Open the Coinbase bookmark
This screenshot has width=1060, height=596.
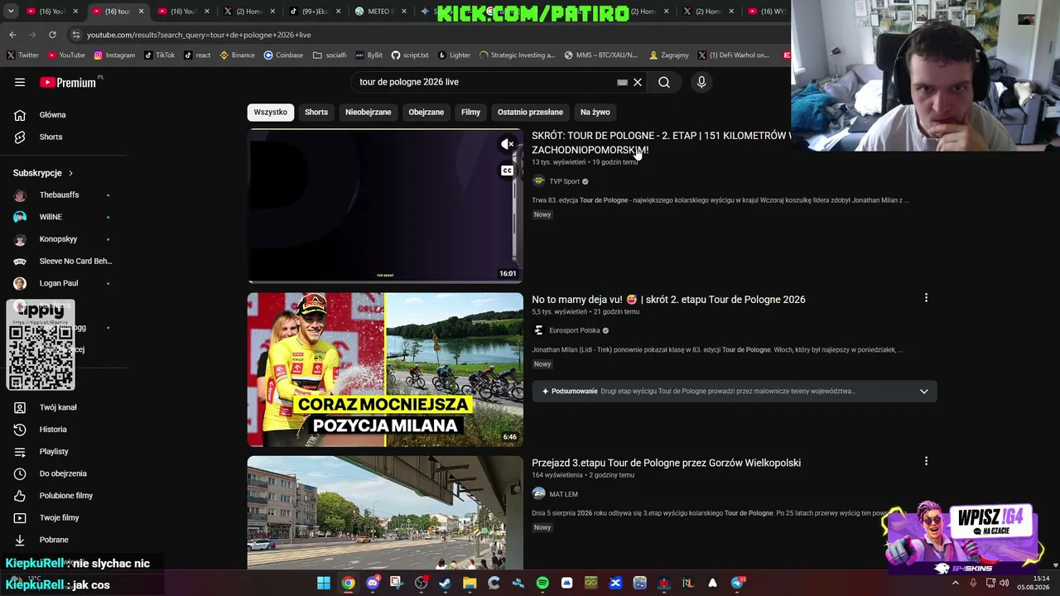pyautogui.click(x=283, y=55)
